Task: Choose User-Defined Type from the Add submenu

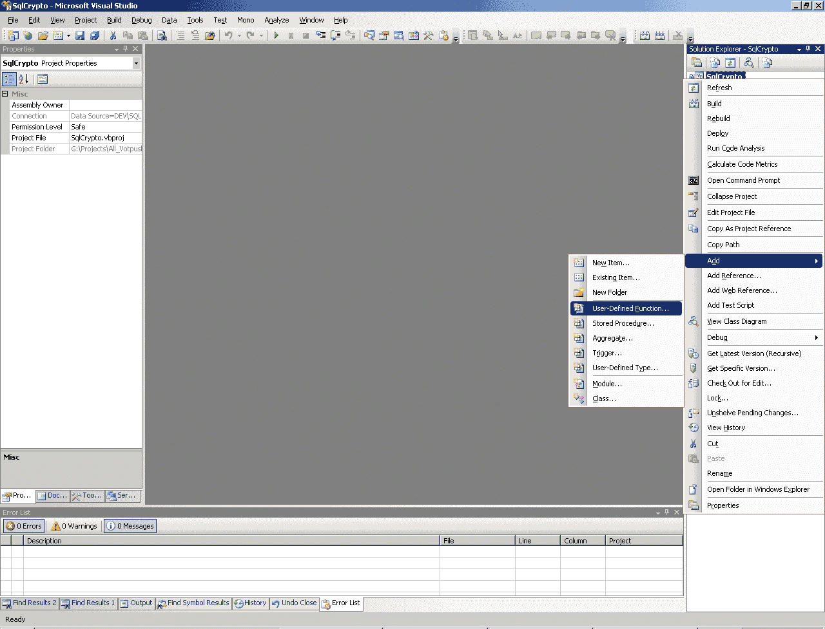Action: coord(626,368)
